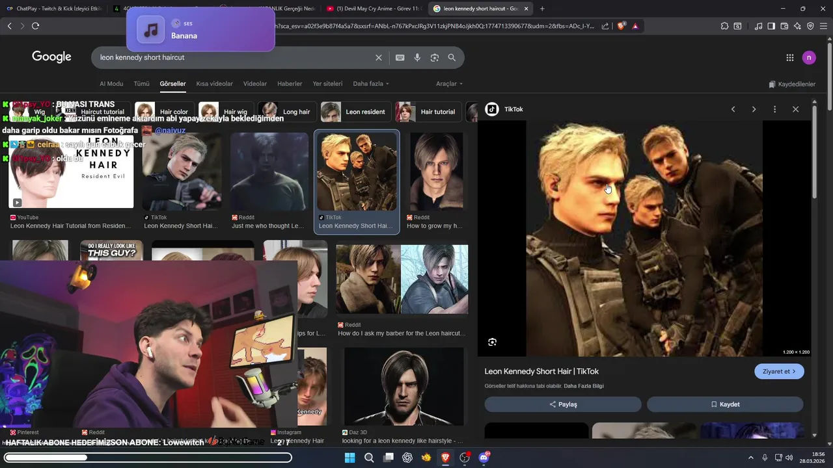Image resolution: width=833 pixels, height=468 pixels.
Task: Open Google Lens image search
Action: (434, 57)
